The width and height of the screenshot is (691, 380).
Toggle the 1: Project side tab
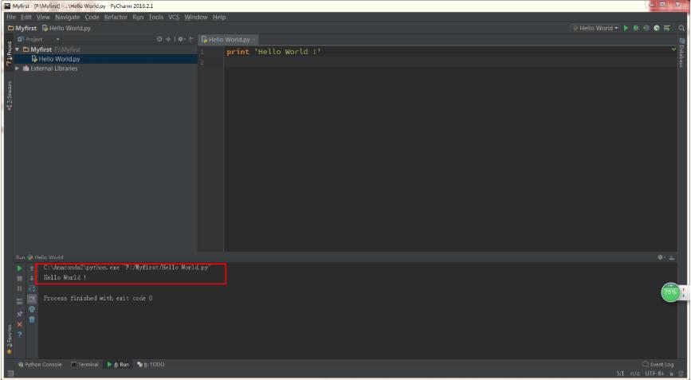click(10, 53)
